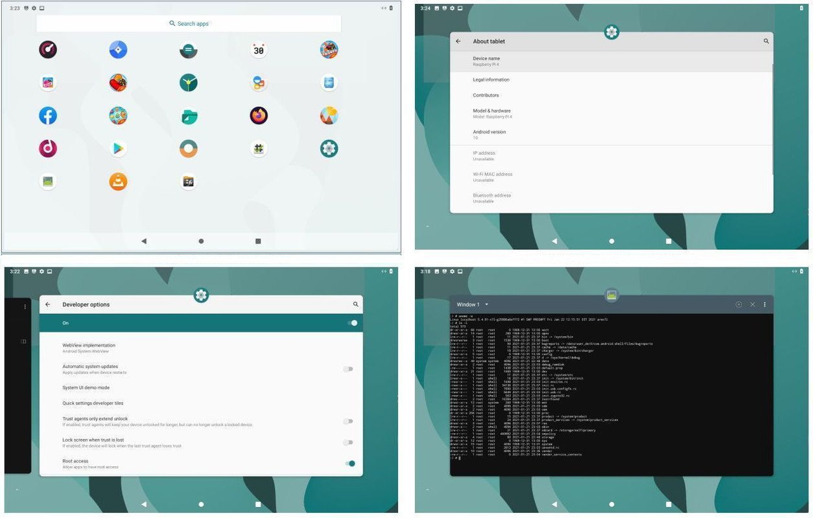This screenshot has width=813, height=518.
Task: Open the orange and teal ring app
Action: tap(189, 148)
